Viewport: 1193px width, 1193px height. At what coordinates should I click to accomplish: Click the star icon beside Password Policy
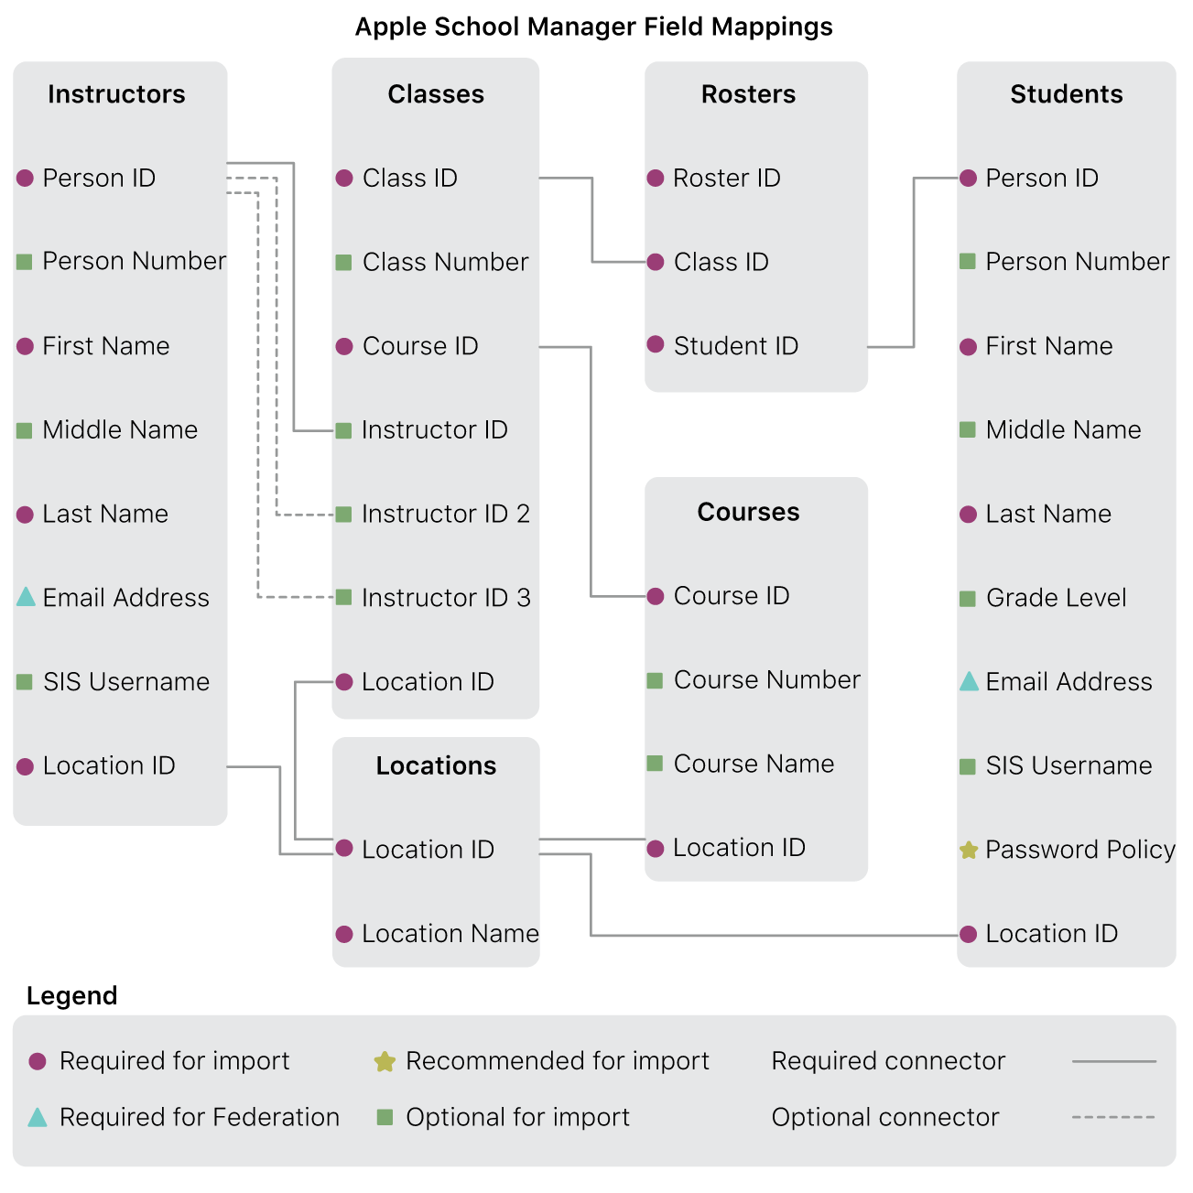click(x=969, y=850)
